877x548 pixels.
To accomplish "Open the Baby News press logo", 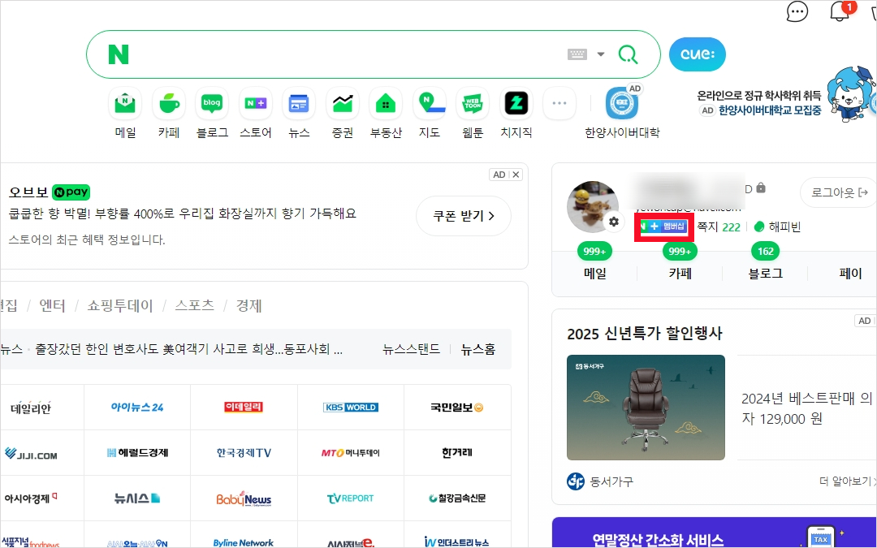I will 244,498.
